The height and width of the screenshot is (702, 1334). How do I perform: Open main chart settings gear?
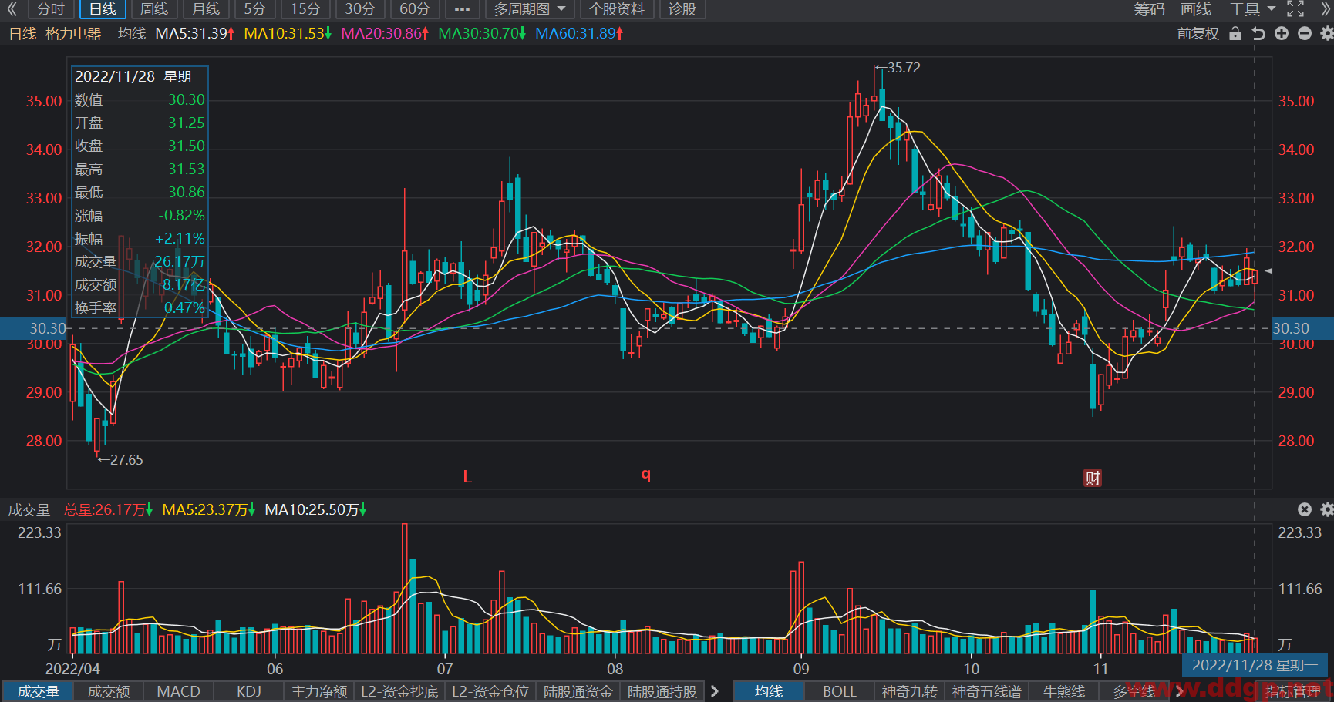(x=1326, y=34)
